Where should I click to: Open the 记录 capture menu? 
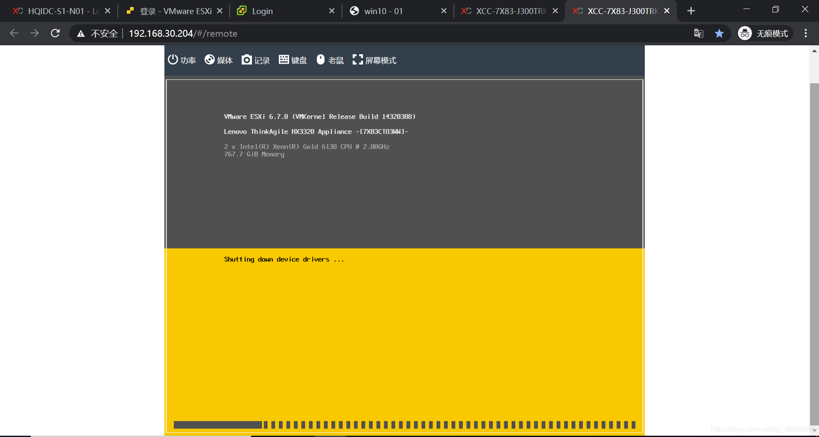256,60
